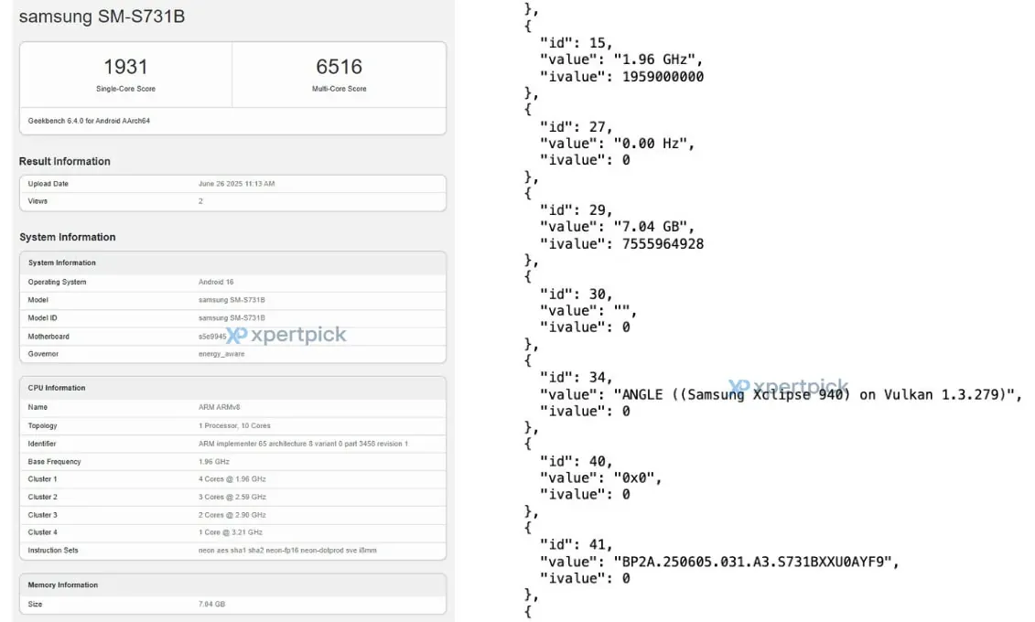The width and height of the screenshot is (1035, 622).
Task: Select the CPU name "ARM ARMv8"
Action: (x=219, y=407)
